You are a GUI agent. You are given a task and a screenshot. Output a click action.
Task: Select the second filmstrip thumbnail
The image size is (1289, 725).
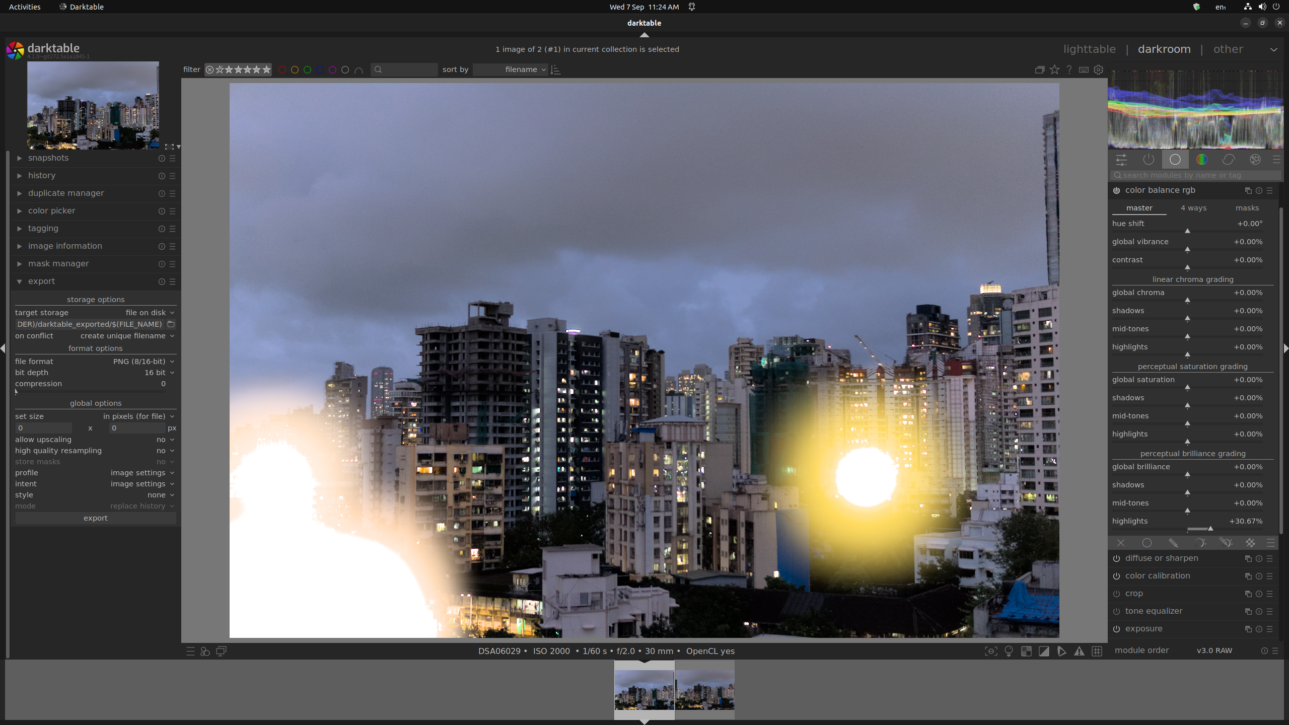click(x=704, y=690)
